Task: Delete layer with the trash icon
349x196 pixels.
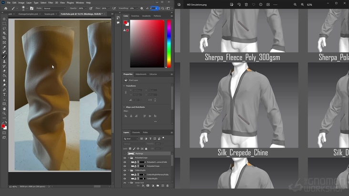Action: 168,186
